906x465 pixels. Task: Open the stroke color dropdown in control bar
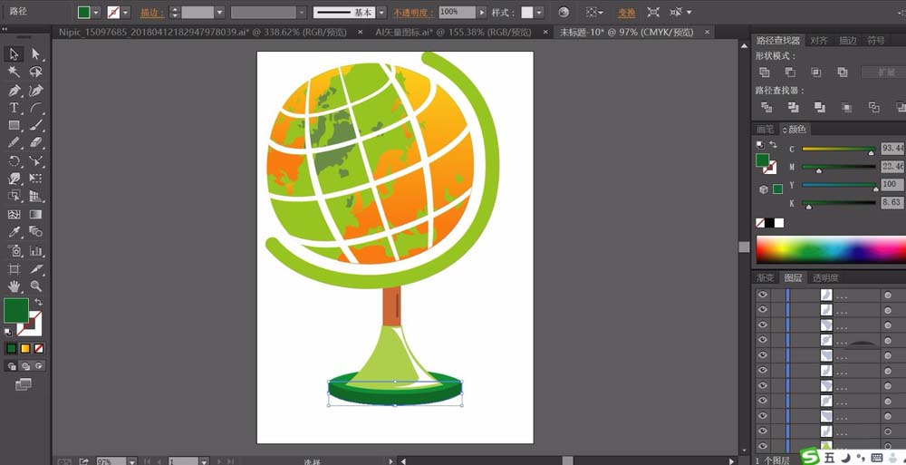click(x=126, y=12)
